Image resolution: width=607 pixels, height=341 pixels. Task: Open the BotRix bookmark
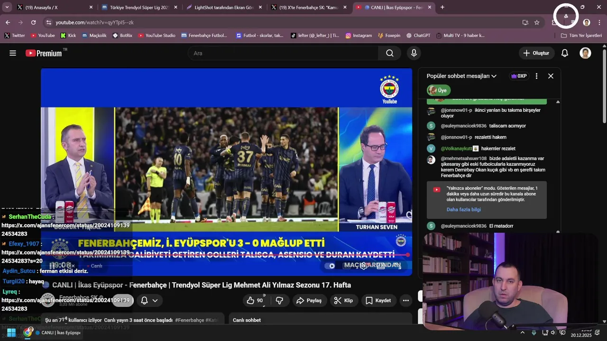(122, 36)
